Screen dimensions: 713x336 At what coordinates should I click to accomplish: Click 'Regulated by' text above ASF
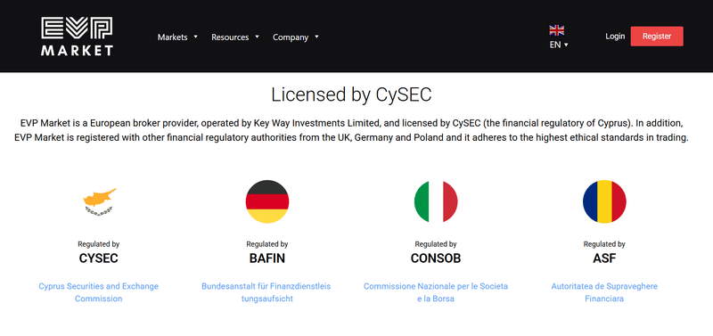click(604, 244)
